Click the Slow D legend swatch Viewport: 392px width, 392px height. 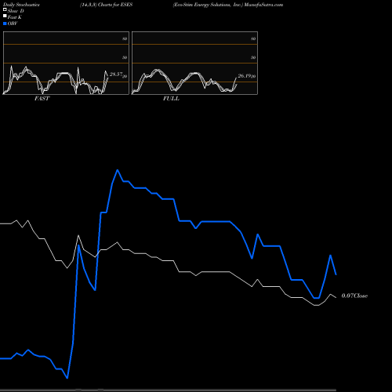tap(5, 9)
